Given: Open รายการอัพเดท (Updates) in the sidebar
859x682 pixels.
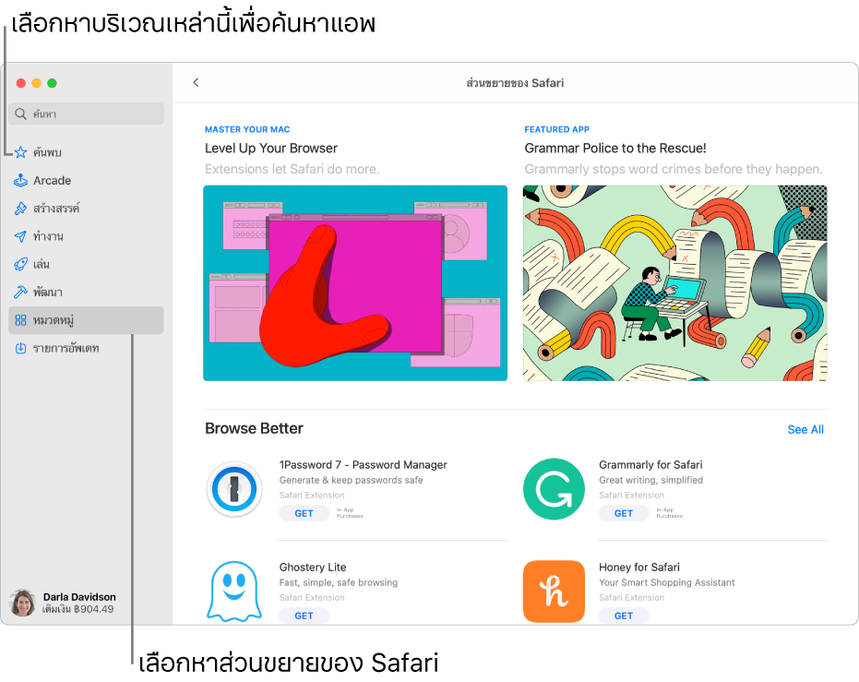Looking at the screenshot, I should tap(87, 349).
